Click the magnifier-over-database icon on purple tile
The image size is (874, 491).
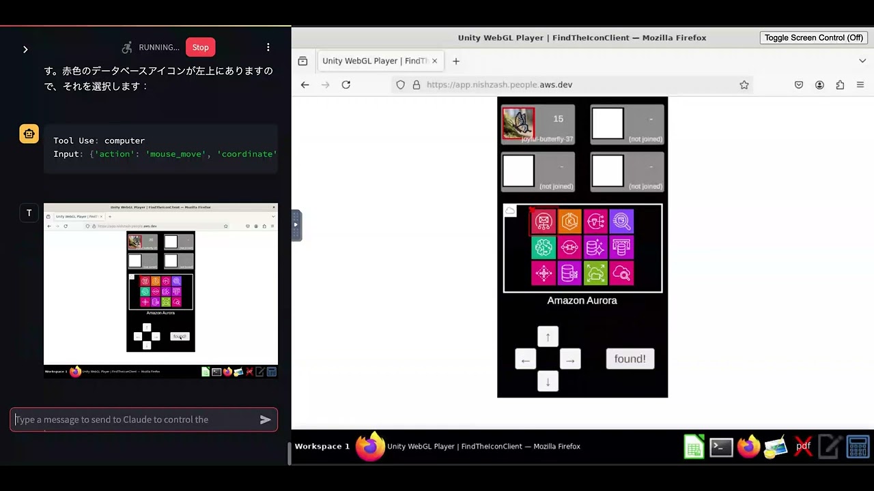click(621, 221)
